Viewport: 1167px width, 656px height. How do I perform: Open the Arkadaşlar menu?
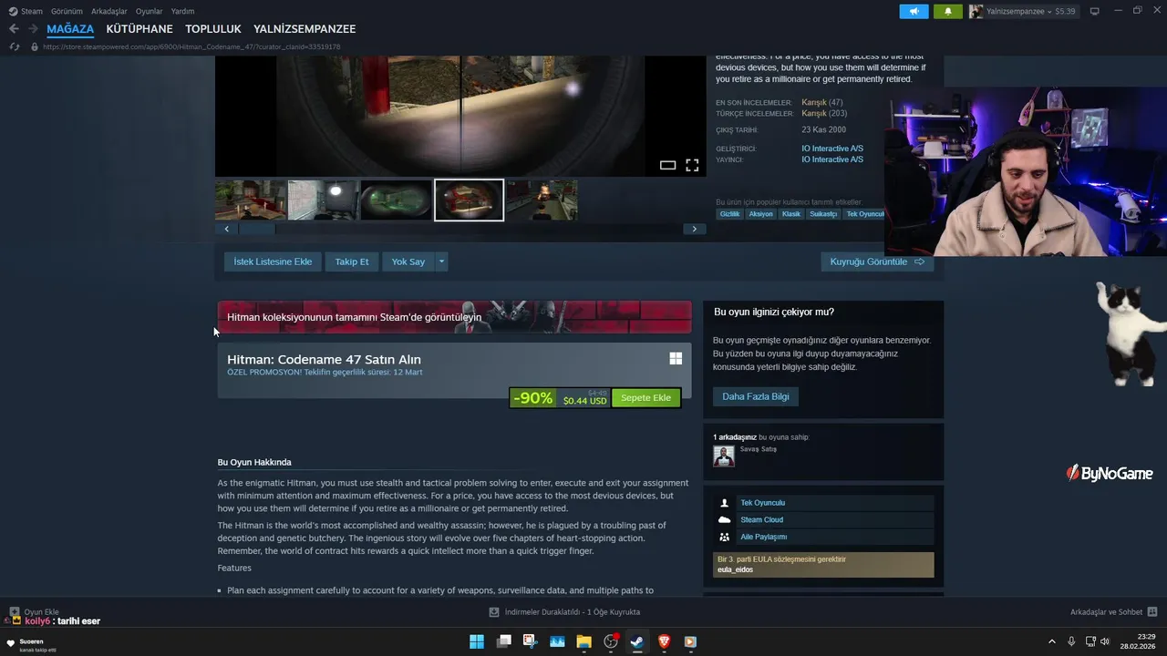(109, 11)
